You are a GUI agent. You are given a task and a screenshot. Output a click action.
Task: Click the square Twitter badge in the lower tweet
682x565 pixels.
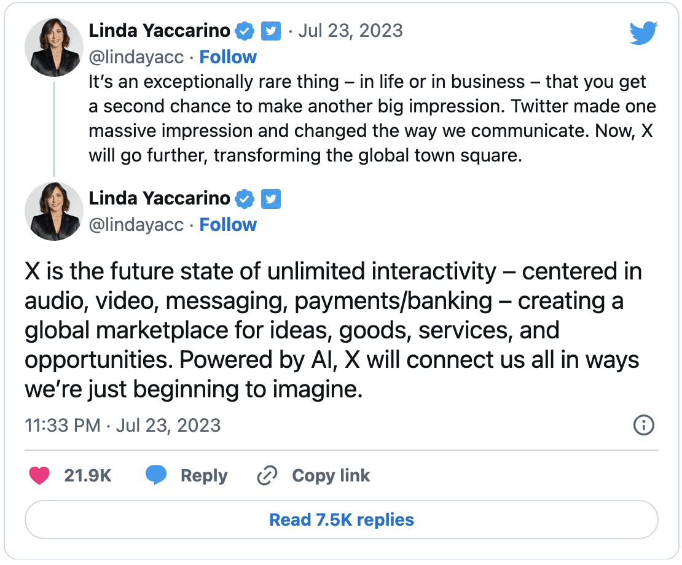point(271,198)
